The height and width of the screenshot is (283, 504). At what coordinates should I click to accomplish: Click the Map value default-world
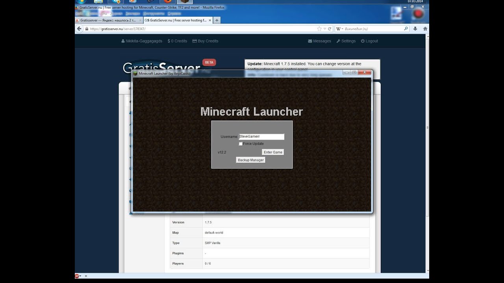click(x=214, y=233)
